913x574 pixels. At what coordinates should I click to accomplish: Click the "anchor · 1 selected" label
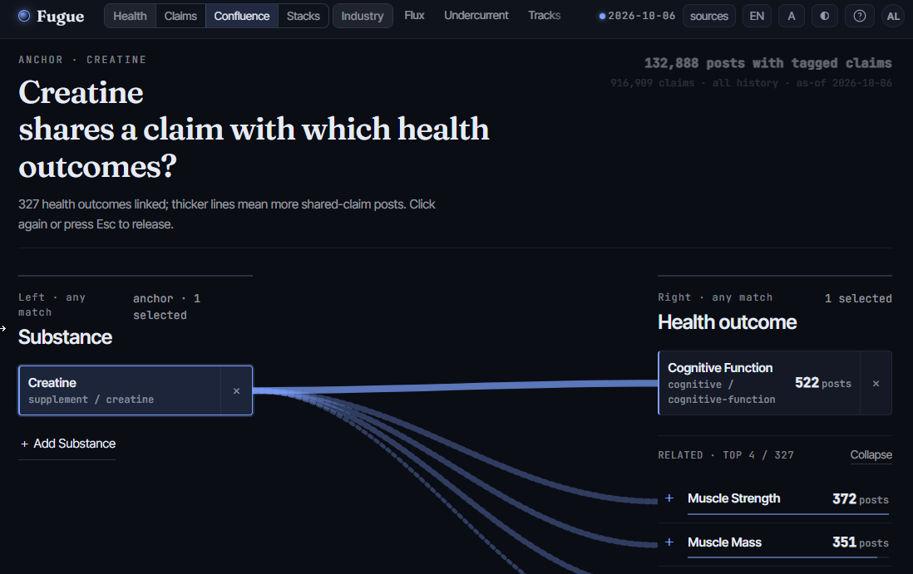click(x=166, y=307)
